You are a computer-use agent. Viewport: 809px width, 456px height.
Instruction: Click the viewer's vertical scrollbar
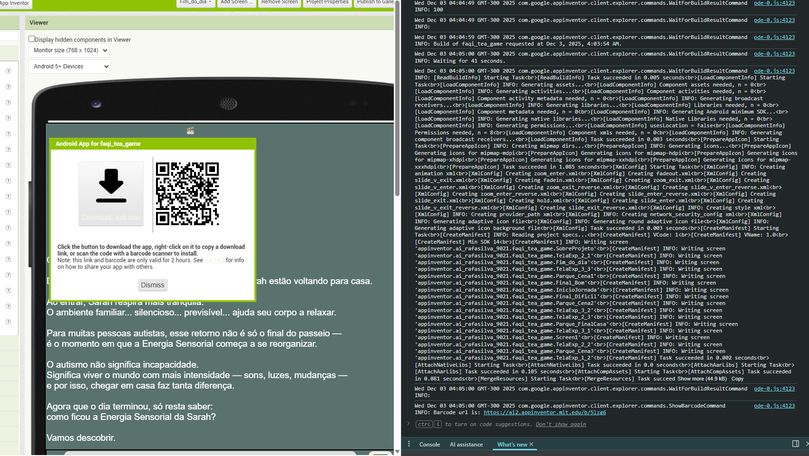pyautogui.click(x=397, y=142)
